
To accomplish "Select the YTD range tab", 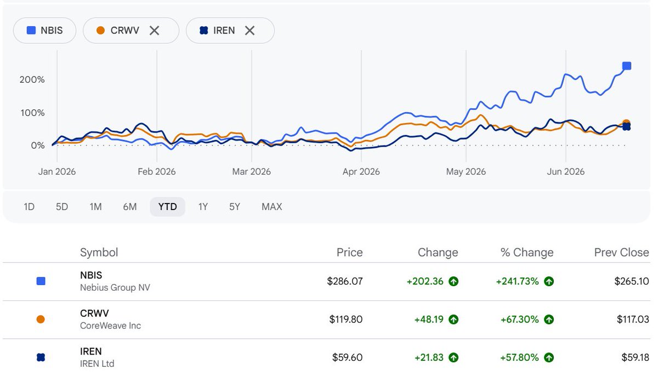I will pos(167,207).
